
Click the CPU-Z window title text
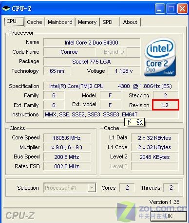click(x=21, y=8)
